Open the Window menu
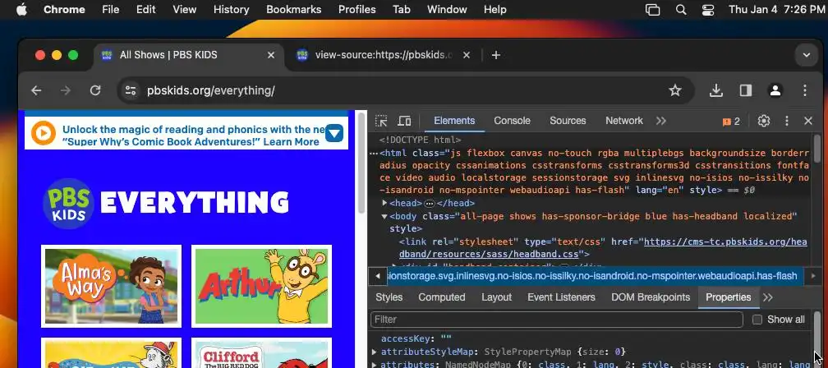 tap(447, 10)
